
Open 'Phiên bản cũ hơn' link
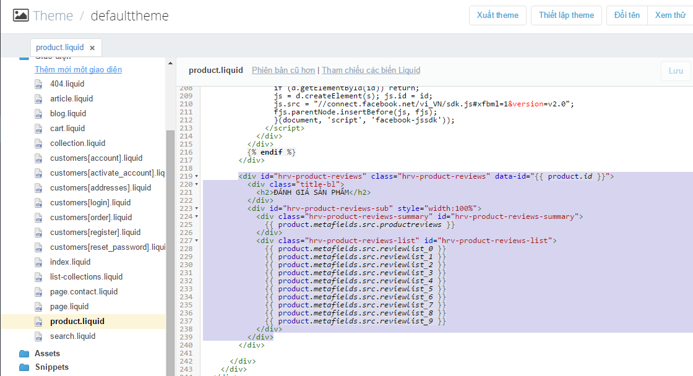(x=283, y=70)
